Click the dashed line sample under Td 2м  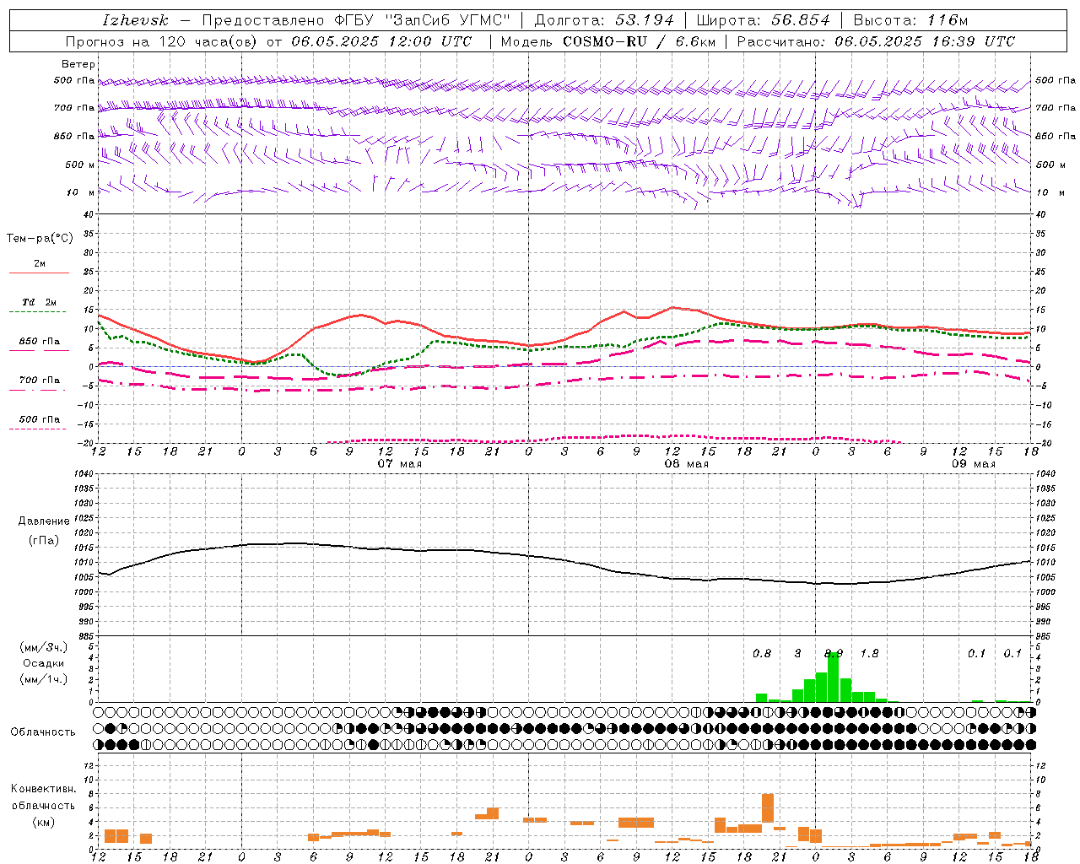38,312
